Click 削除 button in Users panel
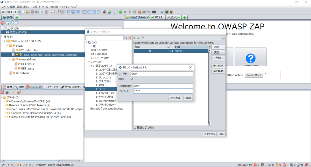This screenshot has width=311, height=167. pyautogui.click(x=218, y=58)
